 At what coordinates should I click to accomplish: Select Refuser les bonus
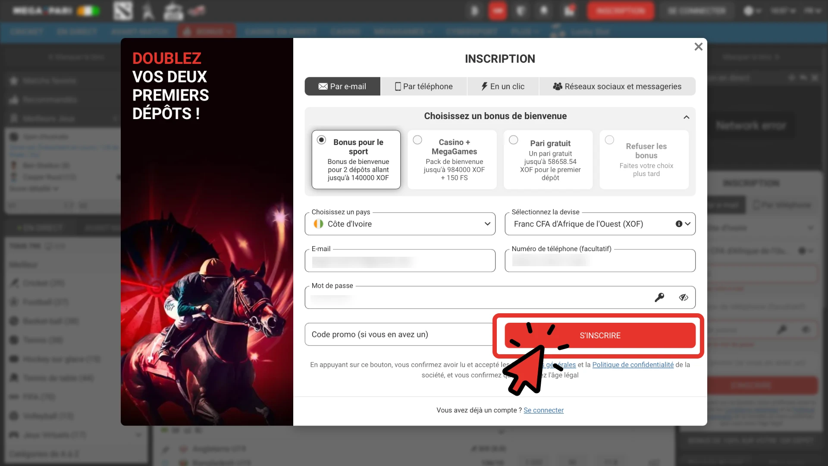pyautogui.click(x=644, y=160)
